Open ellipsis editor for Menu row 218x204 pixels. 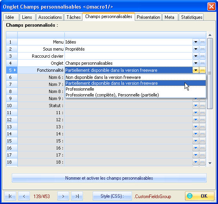202,42
